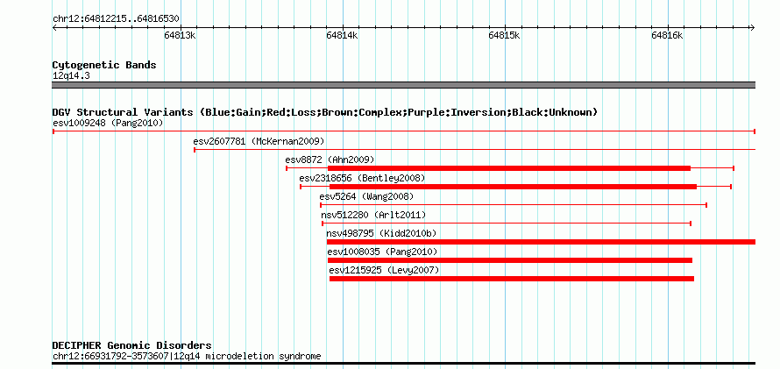Viewport: 780px width, 369px height.
Task: Click the red bar under esv1008035
Action: [x=510, y=260]
